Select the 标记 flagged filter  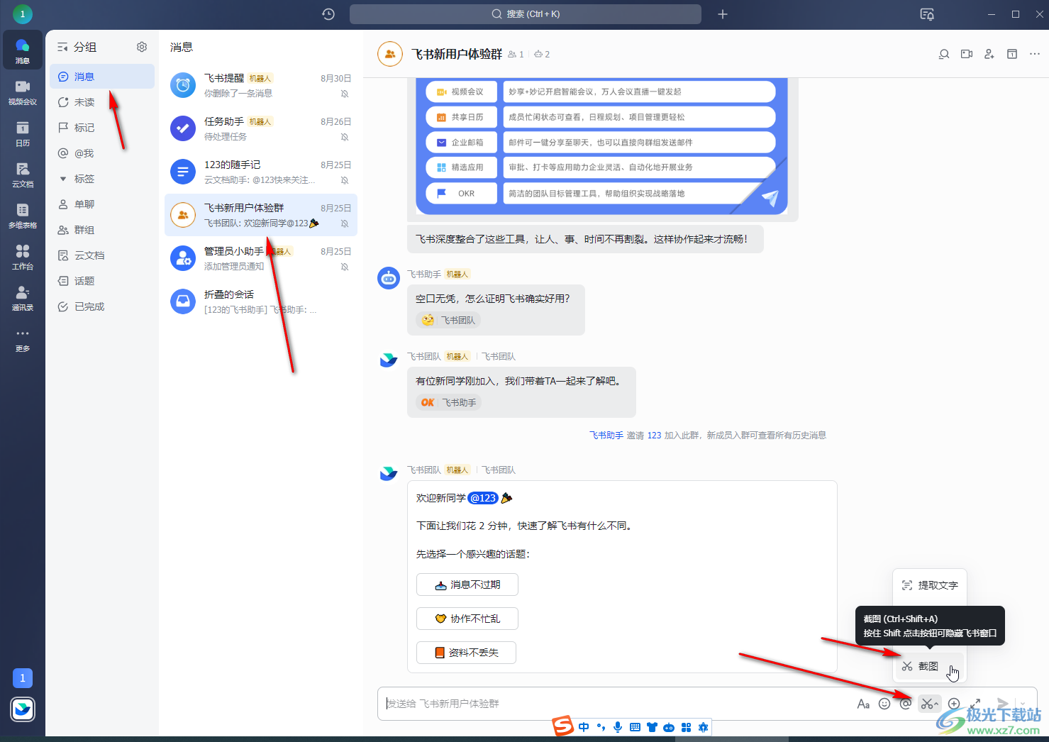102,128
